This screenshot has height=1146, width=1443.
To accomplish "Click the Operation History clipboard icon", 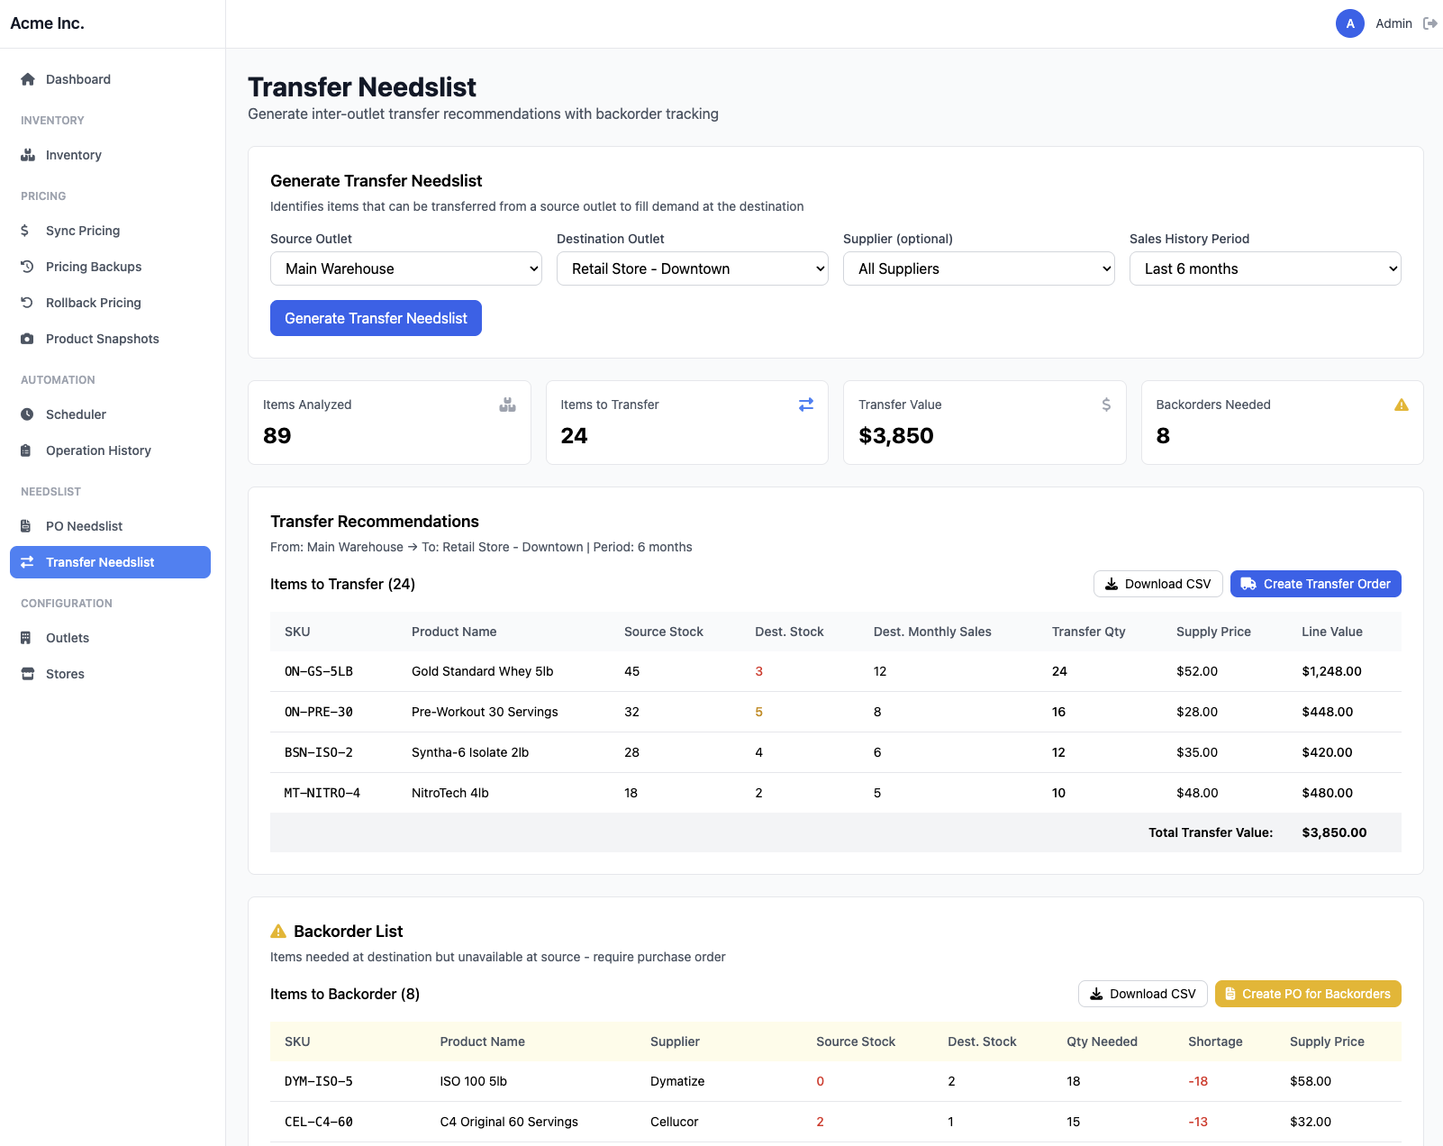I will (x=26, y=450).
